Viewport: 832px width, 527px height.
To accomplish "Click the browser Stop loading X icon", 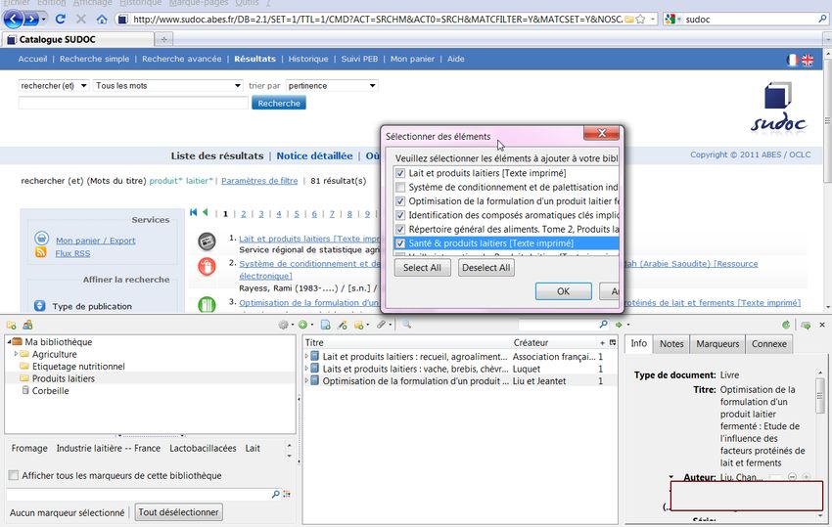I will point(80,20).
